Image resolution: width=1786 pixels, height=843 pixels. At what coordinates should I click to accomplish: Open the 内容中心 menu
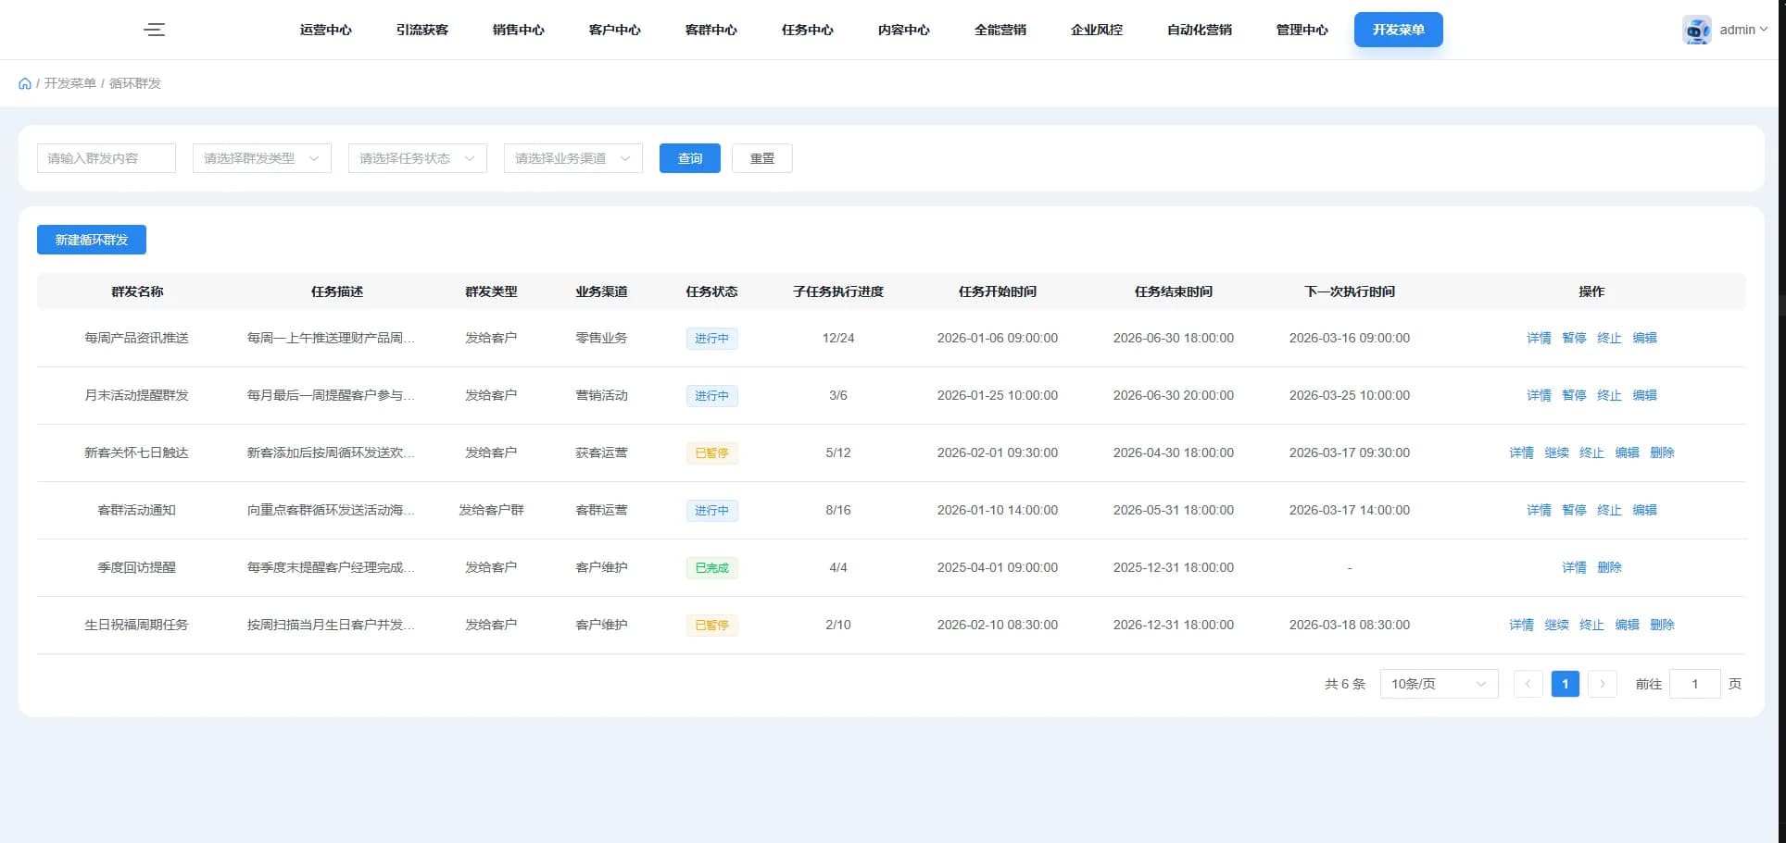coord(904,30)
